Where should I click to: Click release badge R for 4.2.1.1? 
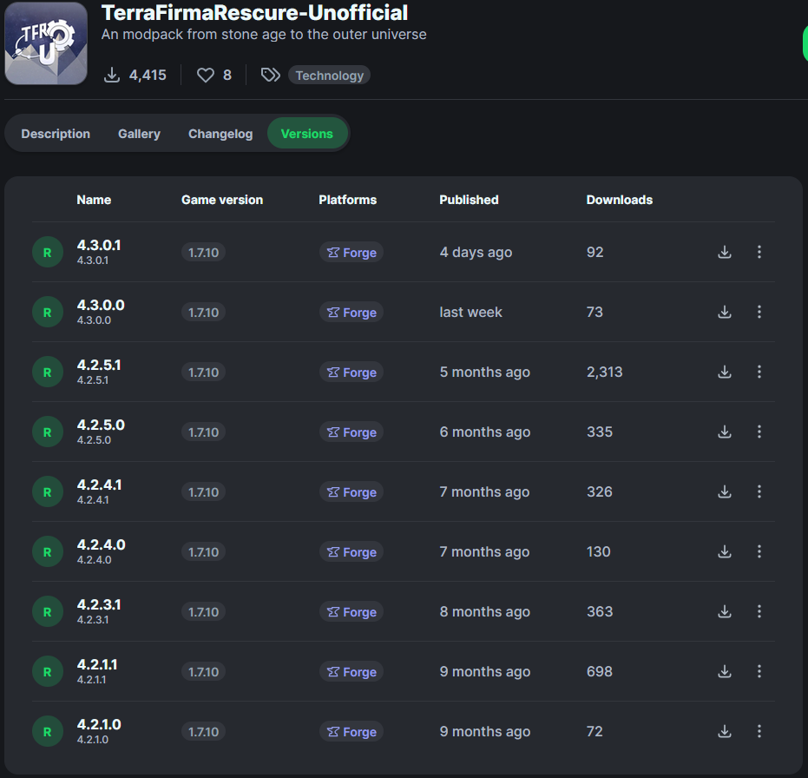pos(48,671)
